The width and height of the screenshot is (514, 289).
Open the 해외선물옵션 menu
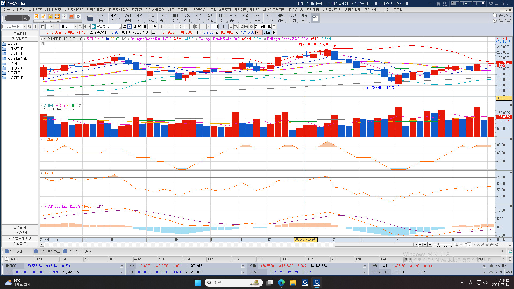(96, 10)
